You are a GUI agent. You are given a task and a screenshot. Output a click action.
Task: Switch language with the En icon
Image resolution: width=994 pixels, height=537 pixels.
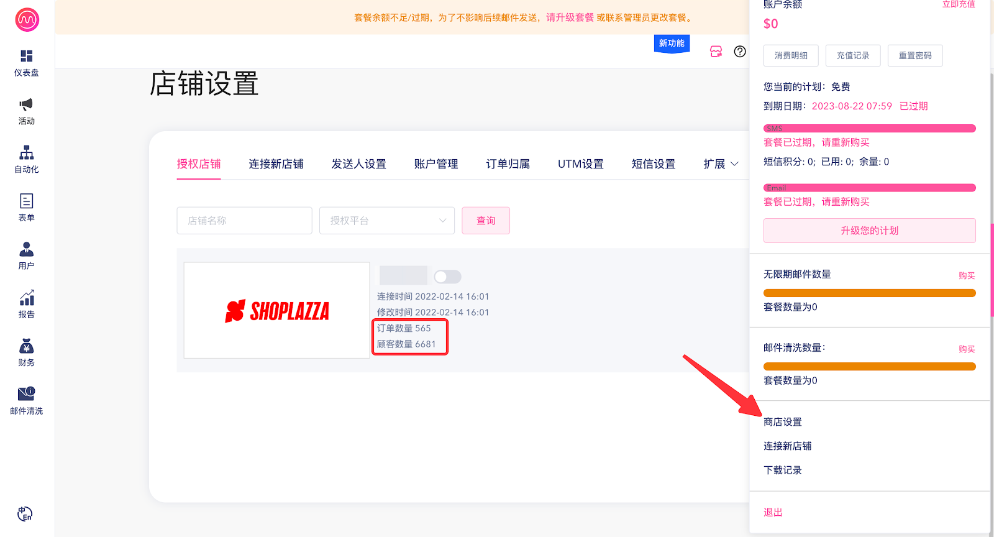coord(25,514)
